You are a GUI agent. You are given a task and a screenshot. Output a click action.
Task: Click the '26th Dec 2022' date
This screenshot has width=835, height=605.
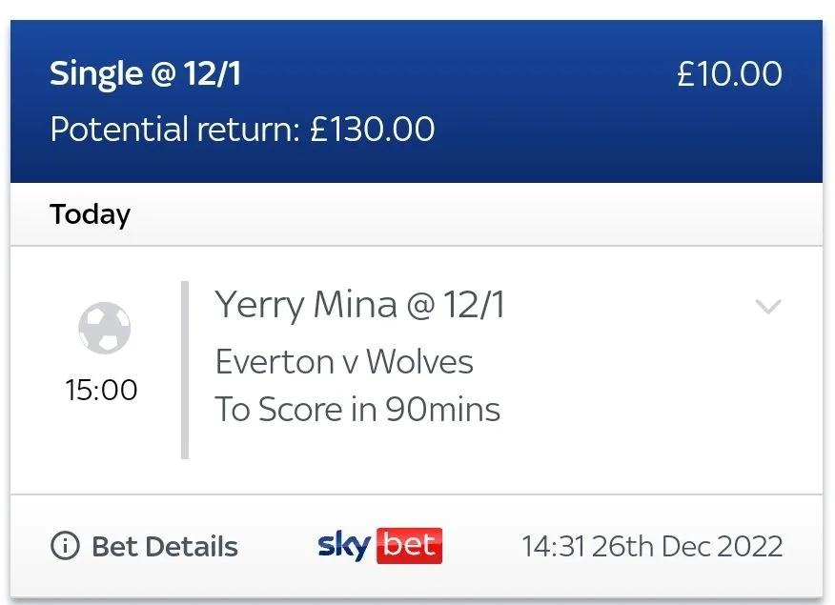[686, 547]
